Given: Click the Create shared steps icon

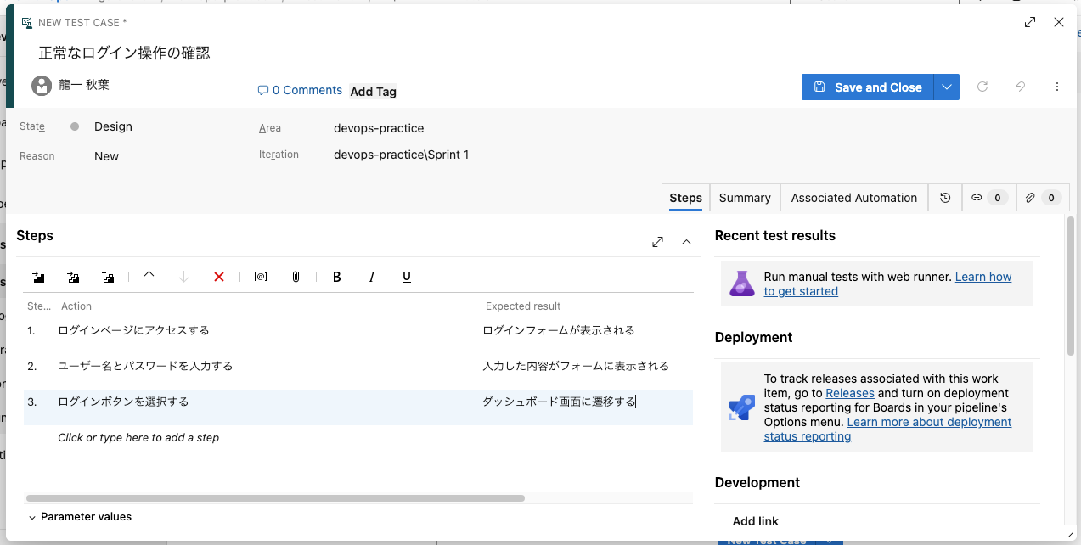Looking at the screenshot, I should tap(108, 277).
